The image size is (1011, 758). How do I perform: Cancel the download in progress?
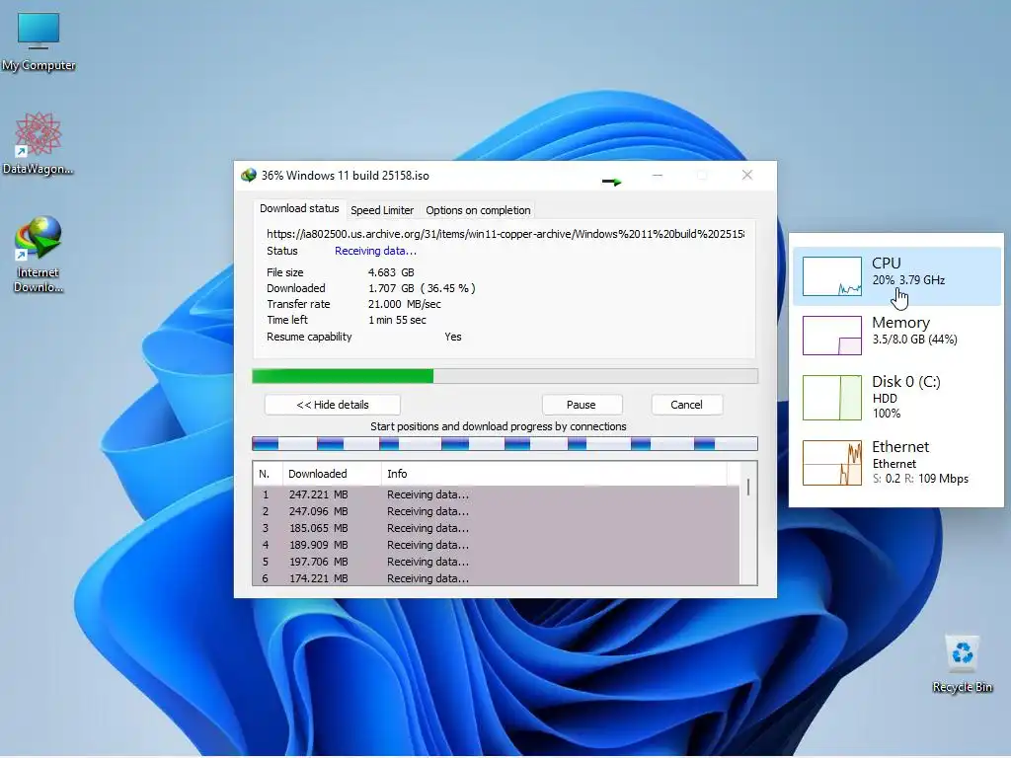[686, 405]
